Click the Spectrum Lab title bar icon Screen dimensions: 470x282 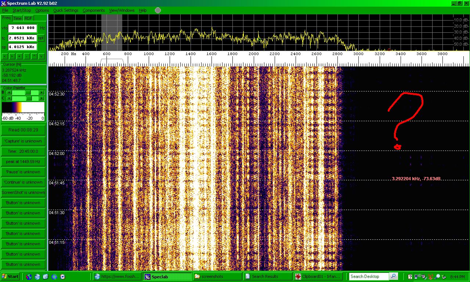coord(3,3)
